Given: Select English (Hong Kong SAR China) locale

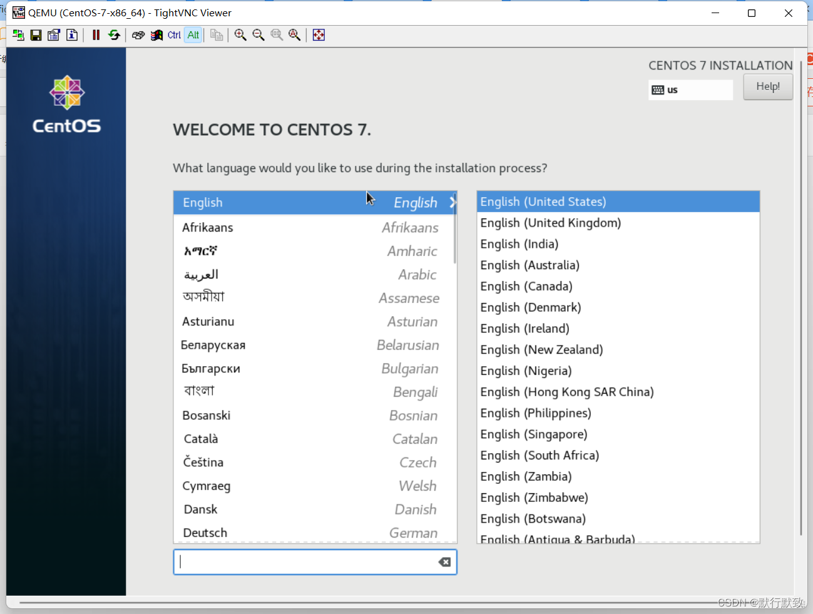Looking at the screenshot, I should [618, 392].
